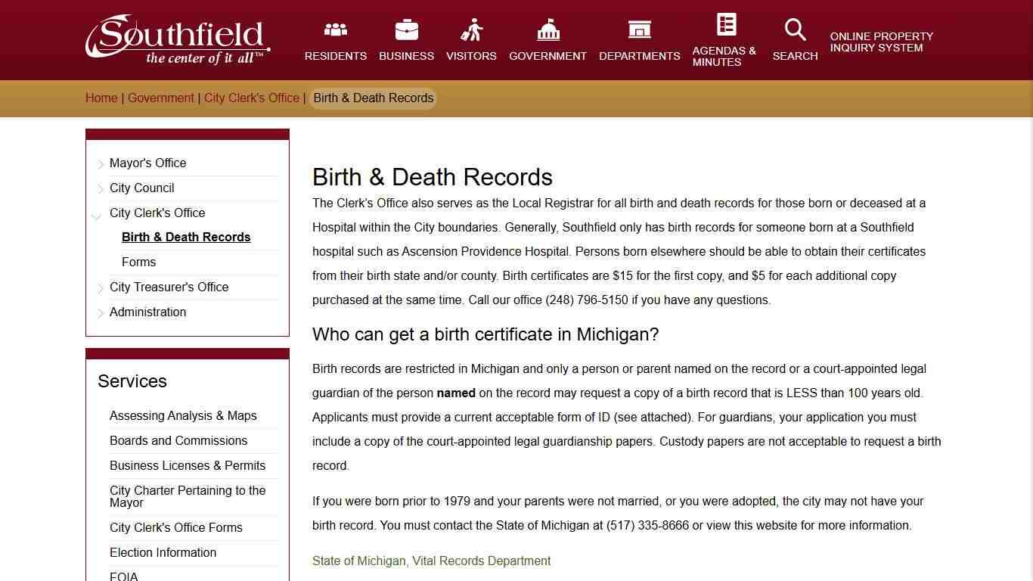Click Business Licenses & Permits service
1033x581 pixels.
[x=188, y=465]
